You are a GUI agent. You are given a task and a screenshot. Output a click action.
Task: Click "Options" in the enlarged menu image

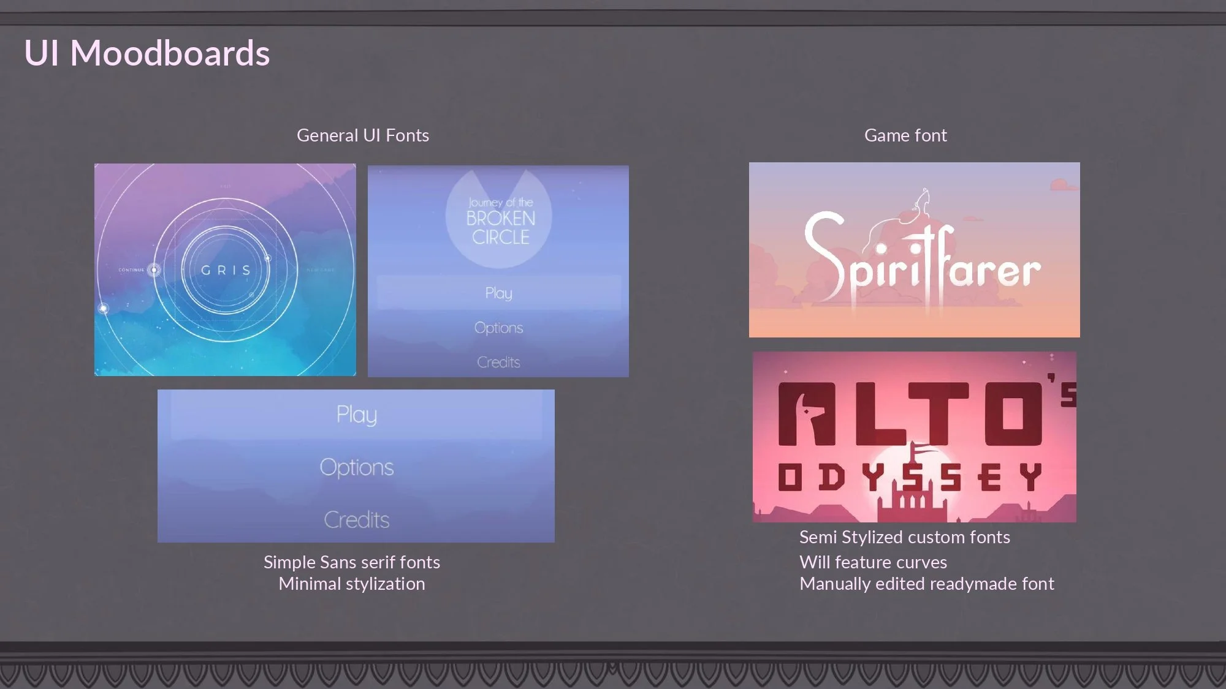click(x=357, y=467)
